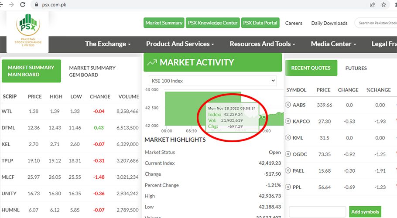Viewport: 397px width, 218px height.
Task: View site info via padlock icon
Action: coord(37,4)
